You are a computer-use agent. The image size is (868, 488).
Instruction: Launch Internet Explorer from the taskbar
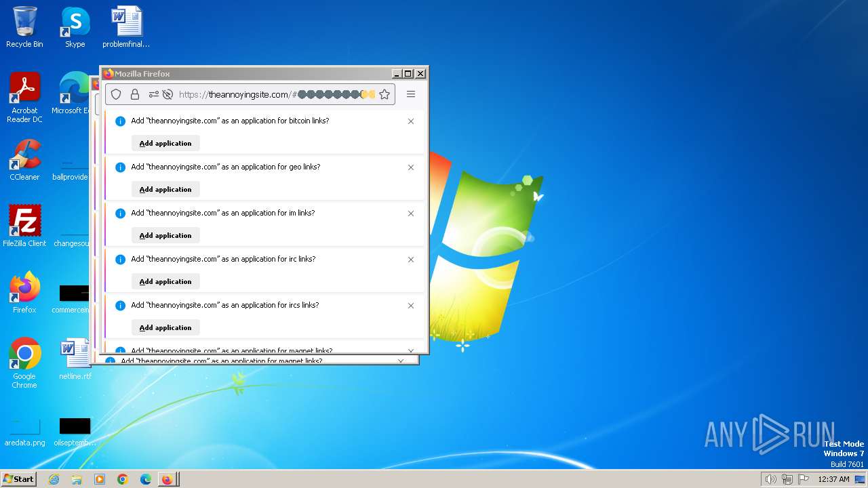[54, 479]
